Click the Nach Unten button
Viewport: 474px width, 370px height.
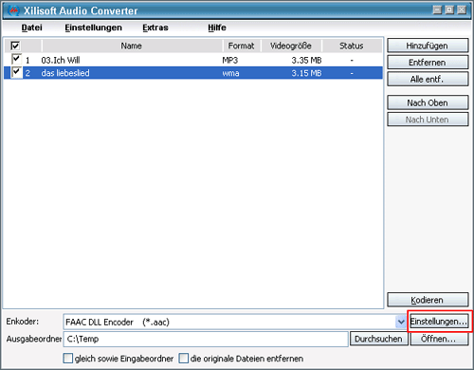pos(428,120)
